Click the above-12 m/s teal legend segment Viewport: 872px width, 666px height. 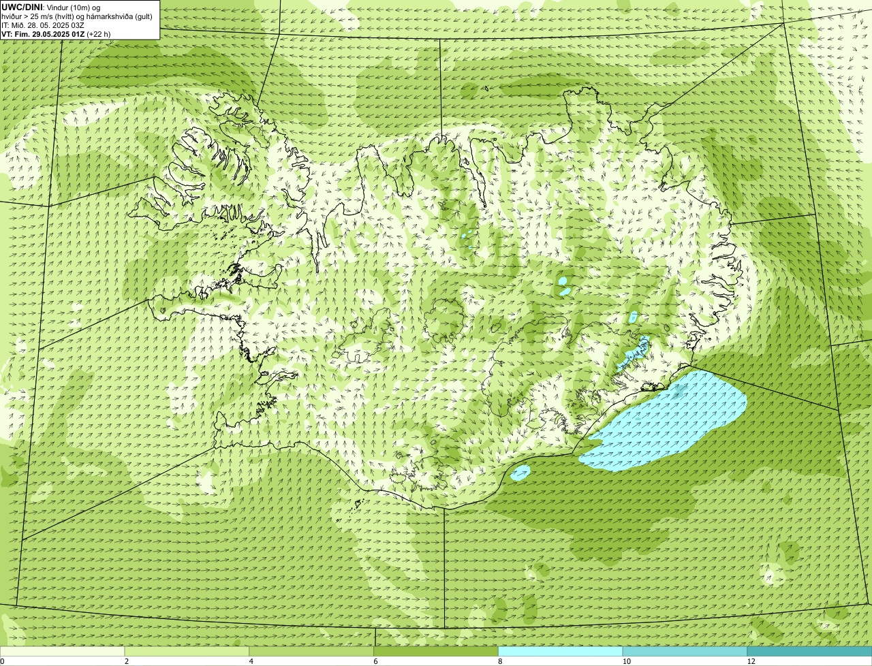tap(809, 652)
